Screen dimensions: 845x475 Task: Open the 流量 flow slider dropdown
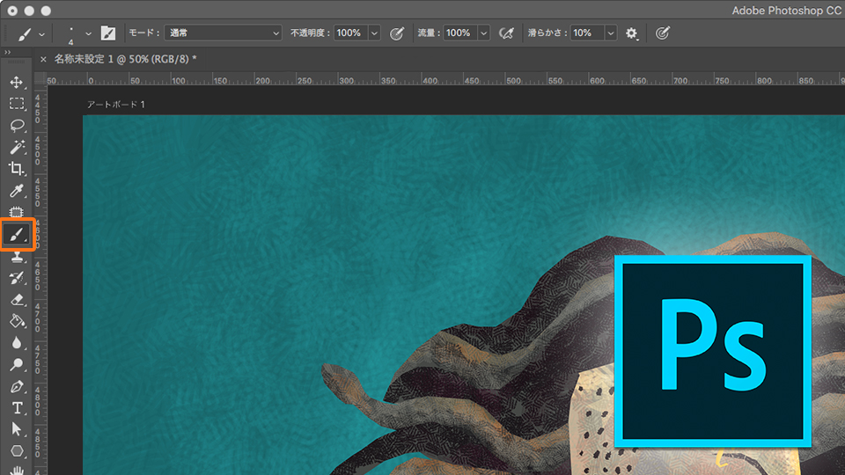[484, 33]
